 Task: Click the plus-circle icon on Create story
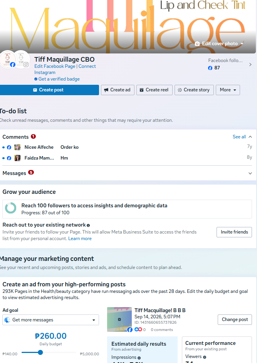[x=180, y=90]
